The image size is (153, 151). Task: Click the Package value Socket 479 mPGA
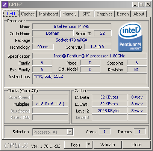click(72, 40)
